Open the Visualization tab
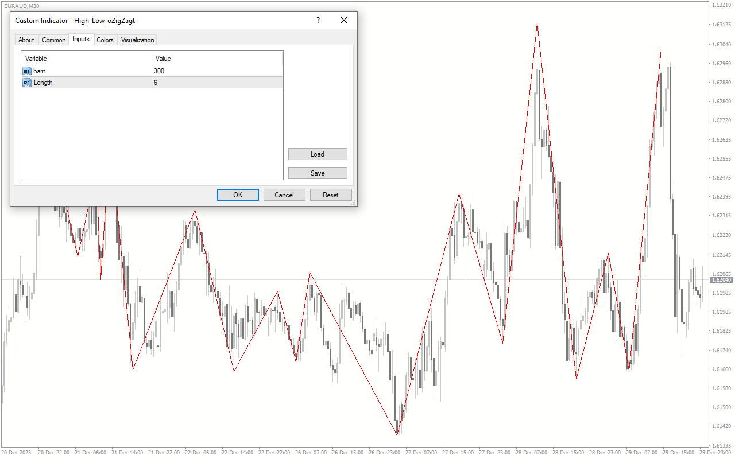This screenshot has height=459, width=735. (x=138, y=40)
